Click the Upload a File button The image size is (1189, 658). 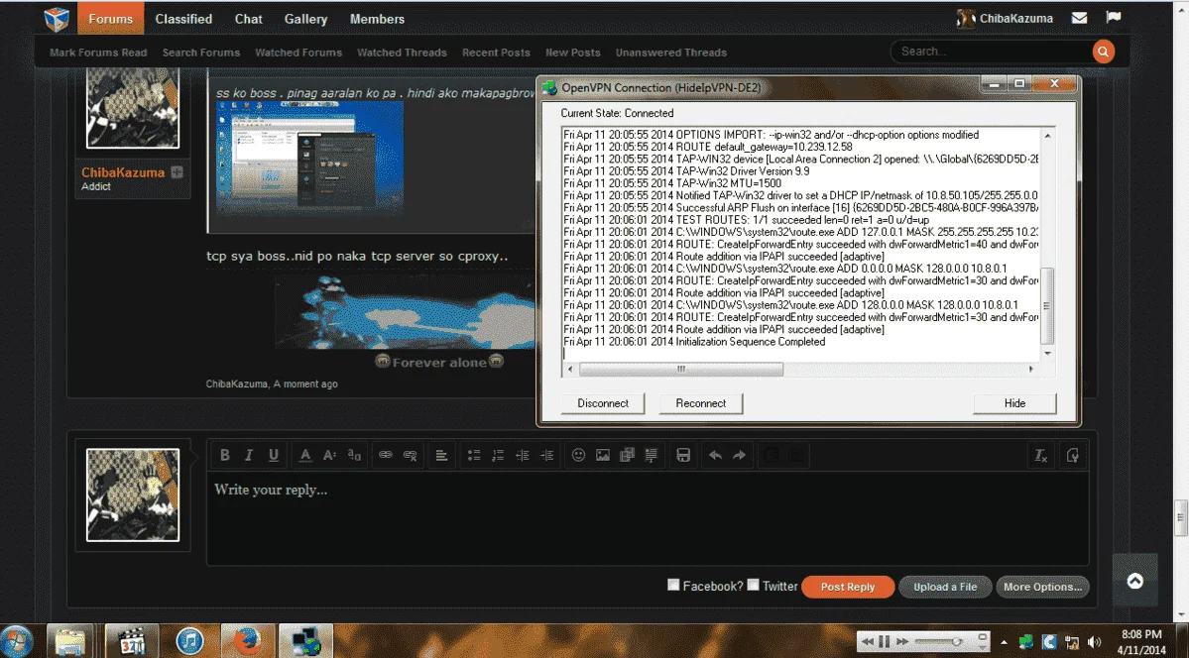[945, 587]
